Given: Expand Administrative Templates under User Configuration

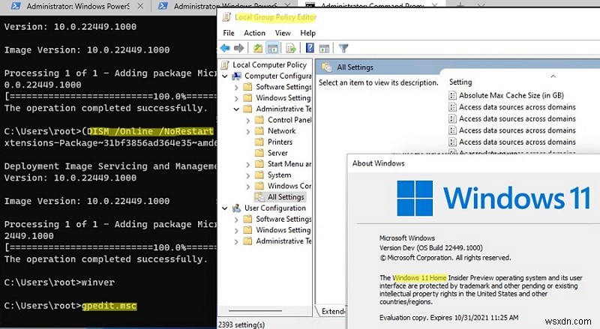Looking at the screenshot, I should point(236,242).
